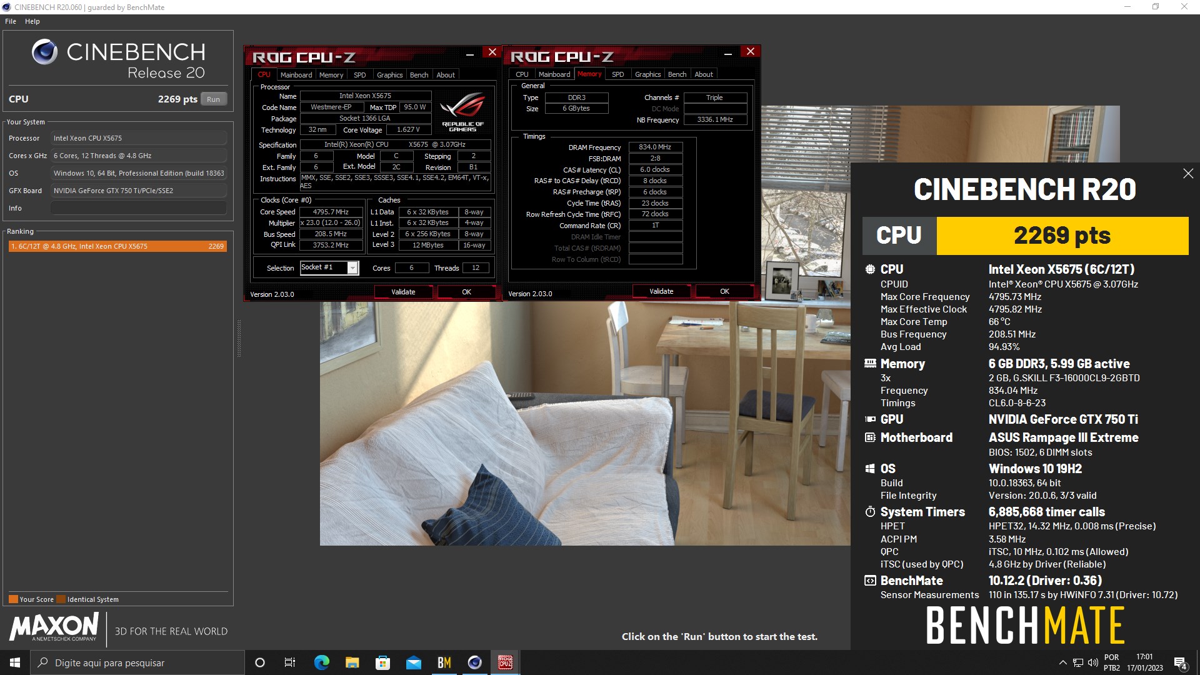Click the GFX Board field
1200x675 pixels.
point(139,191)
